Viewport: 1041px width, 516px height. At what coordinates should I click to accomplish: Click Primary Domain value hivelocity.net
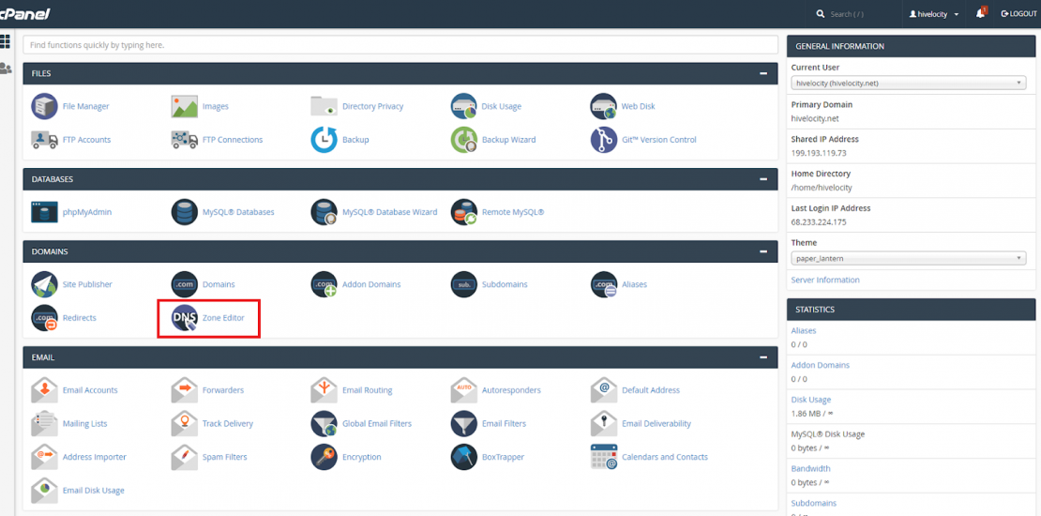tap(815, 118)
